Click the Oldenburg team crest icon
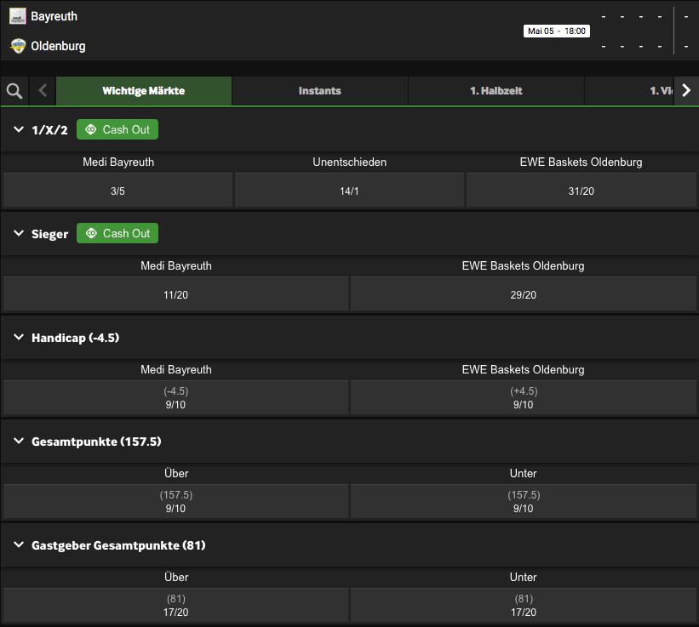699x627 pixels. click(x=18, y=46)
